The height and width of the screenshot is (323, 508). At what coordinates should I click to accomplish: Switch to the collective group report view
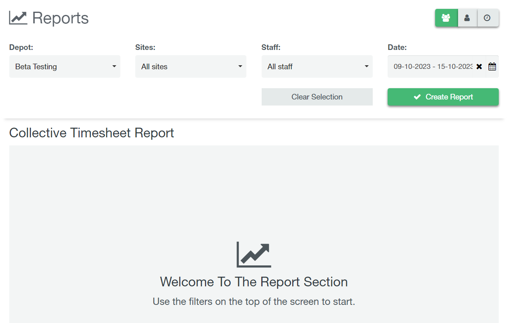pyautogui.click(x=446, y=18)
